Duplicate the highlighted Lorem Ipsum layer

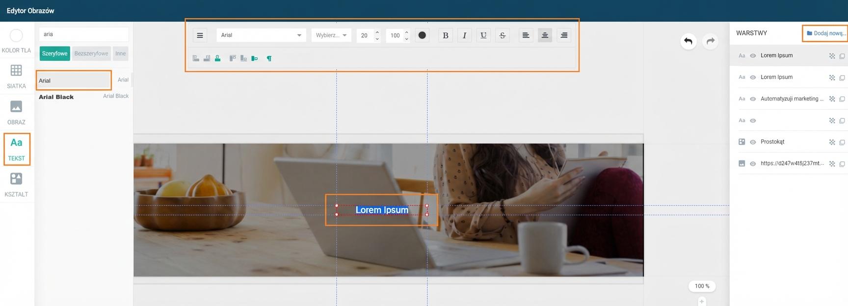click(842, 56)
